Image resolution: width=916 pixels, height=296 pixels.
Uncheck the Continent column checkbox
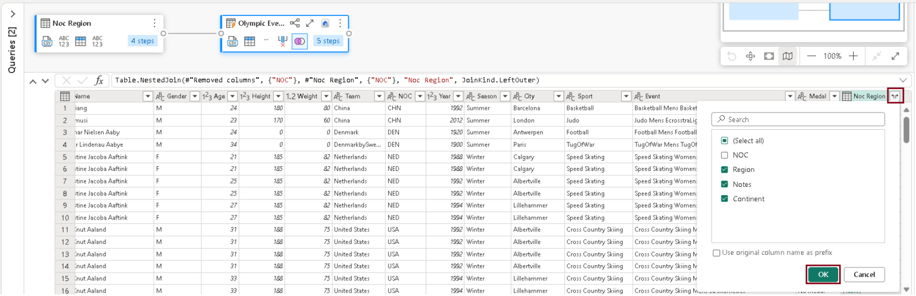(x=724, y=199)
